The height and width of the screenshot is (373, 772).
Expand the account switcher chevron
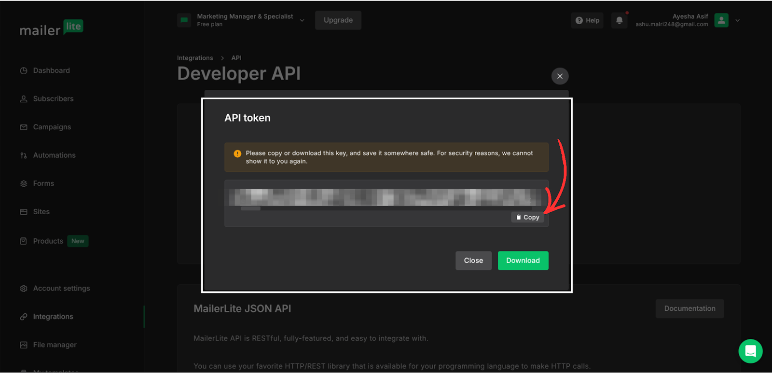pyautogui.click(x=302, y=20)
